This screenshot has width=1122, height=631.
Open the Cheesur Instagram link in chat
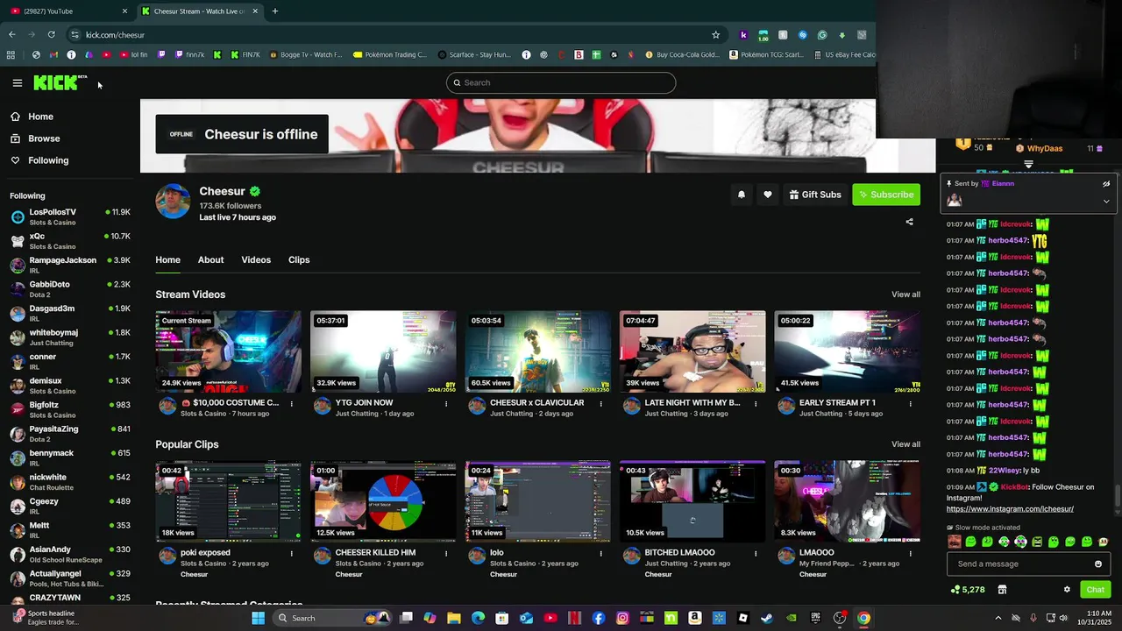[x=1010, y=509]
